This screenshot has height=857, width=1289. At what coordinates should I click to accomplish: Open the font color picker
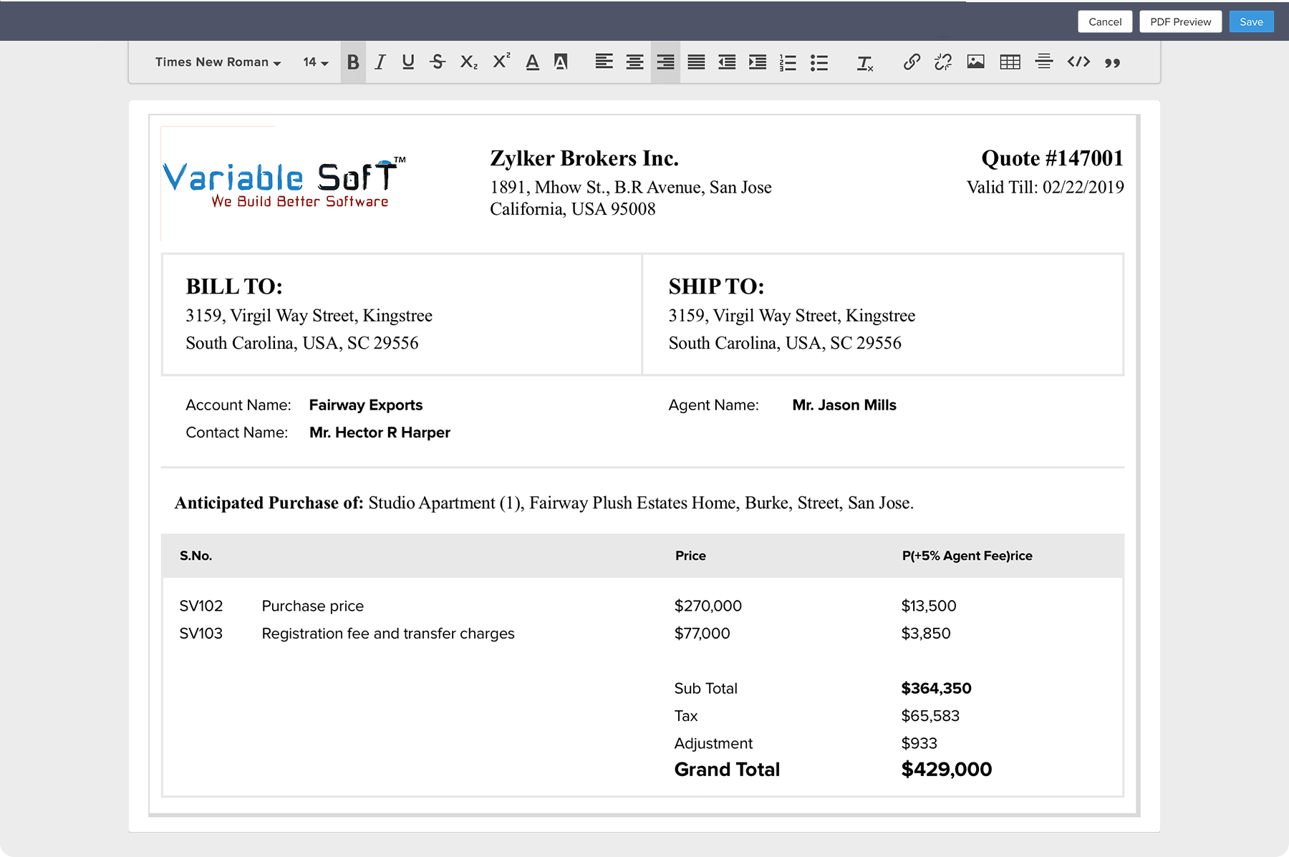tap(532, 62)
